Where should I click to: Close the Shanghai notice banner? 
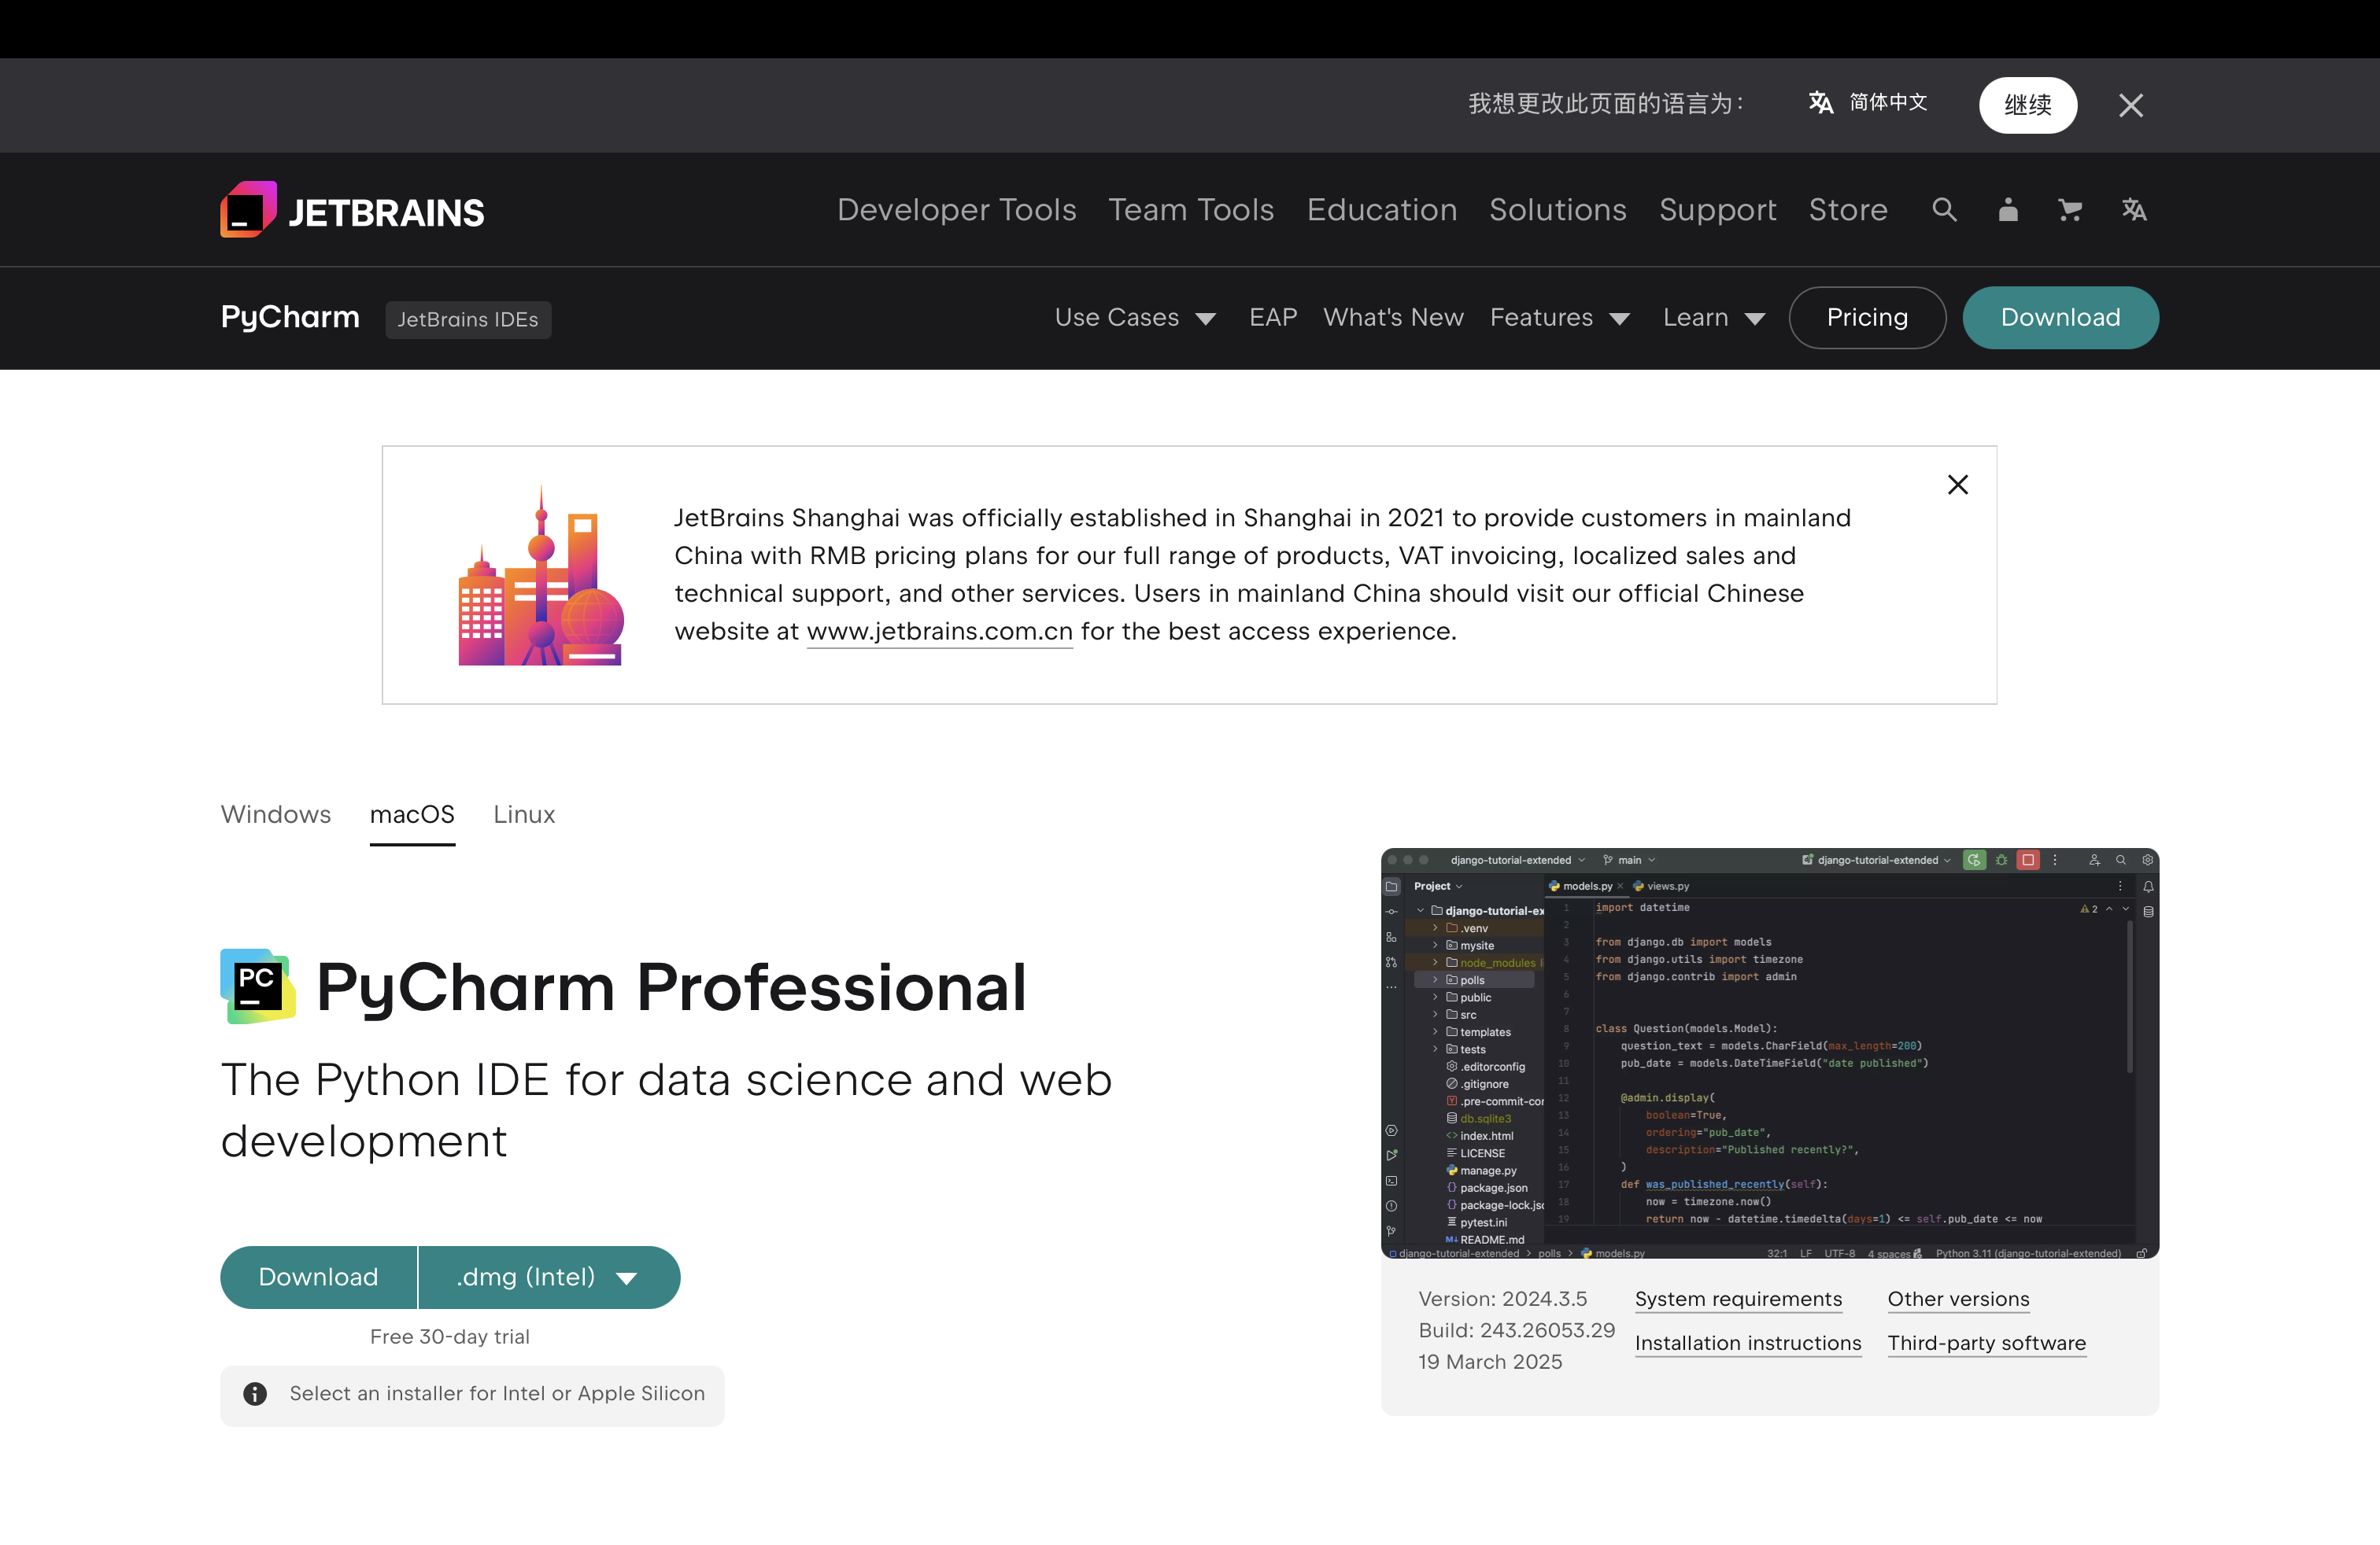(1957, 485)
